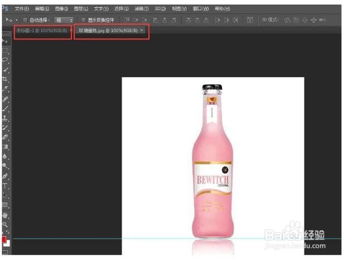Open the 视图(V) menu
The height and width of the screenshot is (258, 345).
point(179,8)
